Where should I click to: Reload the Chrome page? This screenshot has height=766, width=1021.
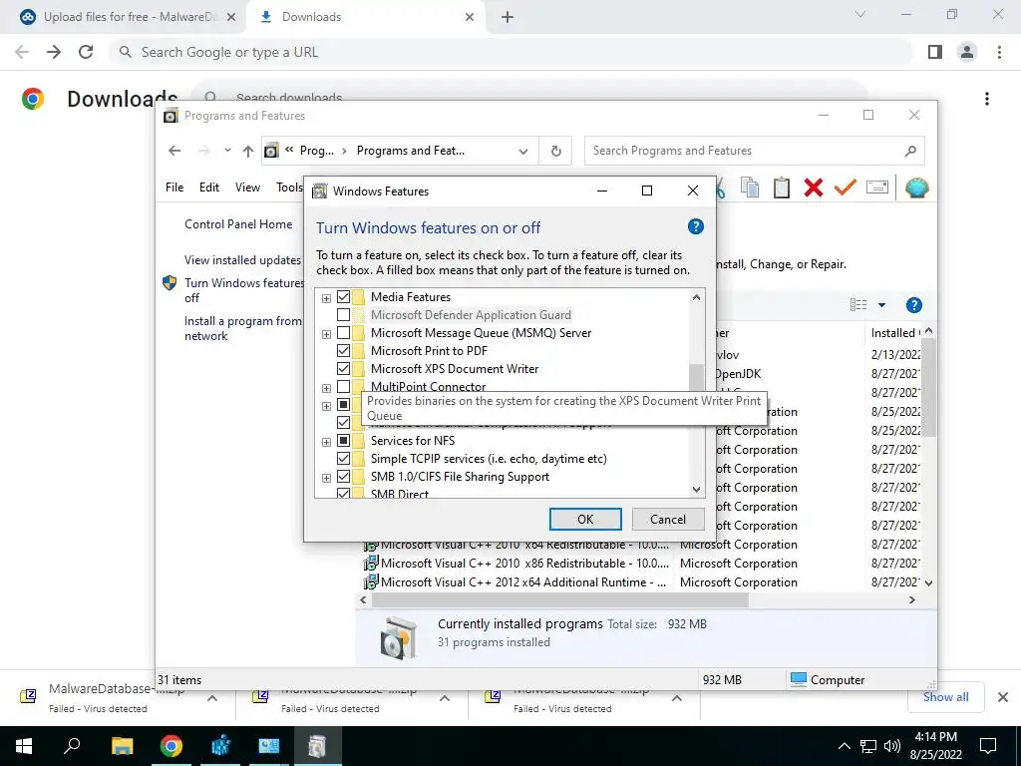86,52
